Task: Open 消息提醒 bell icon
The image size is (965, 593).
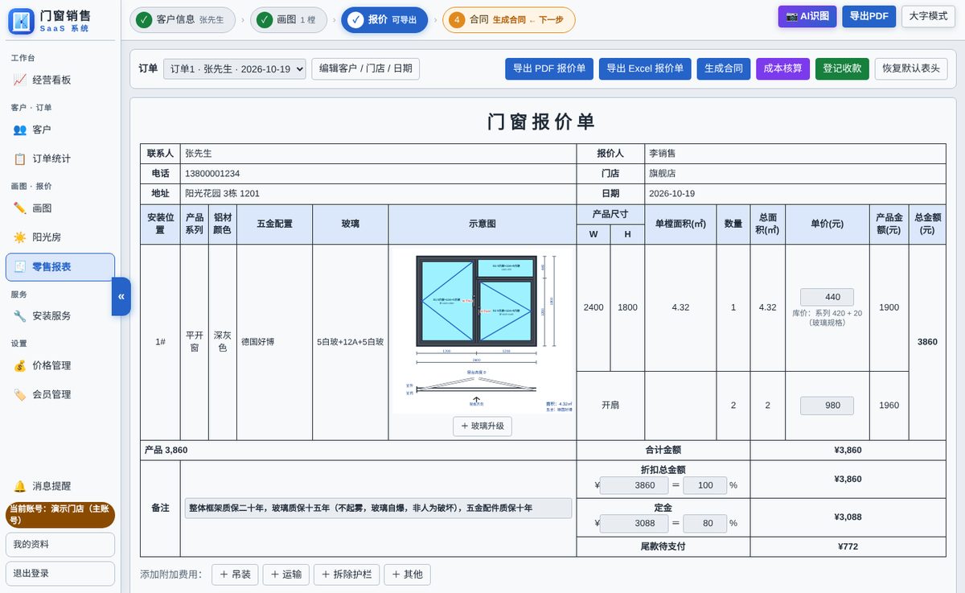Action: [x=20, y=486]
